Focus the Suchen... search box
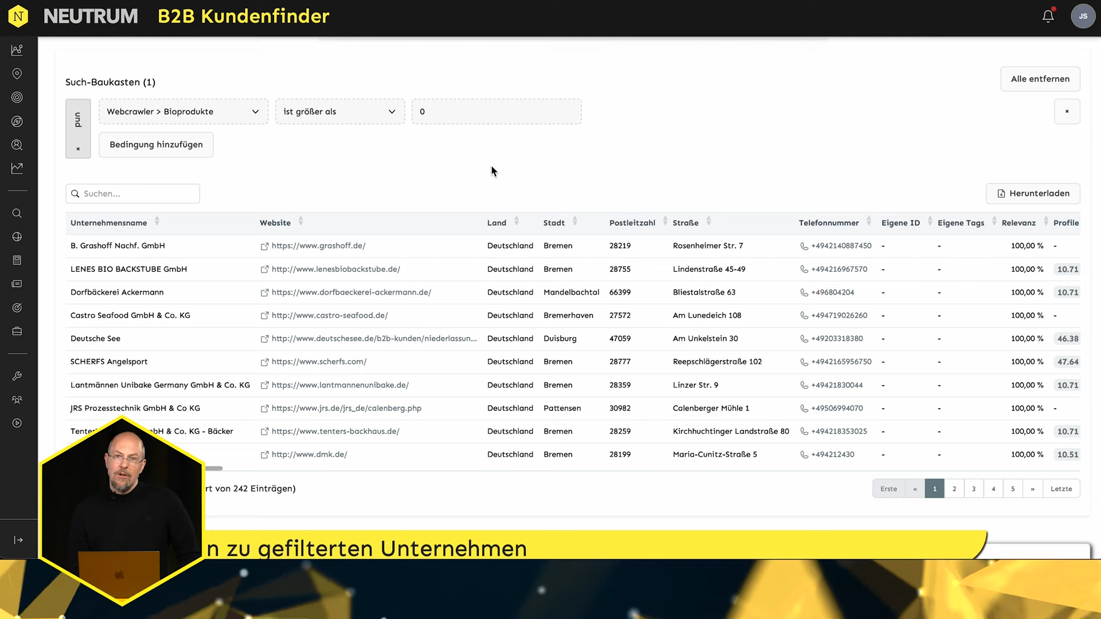 click(x=132, y=194)
